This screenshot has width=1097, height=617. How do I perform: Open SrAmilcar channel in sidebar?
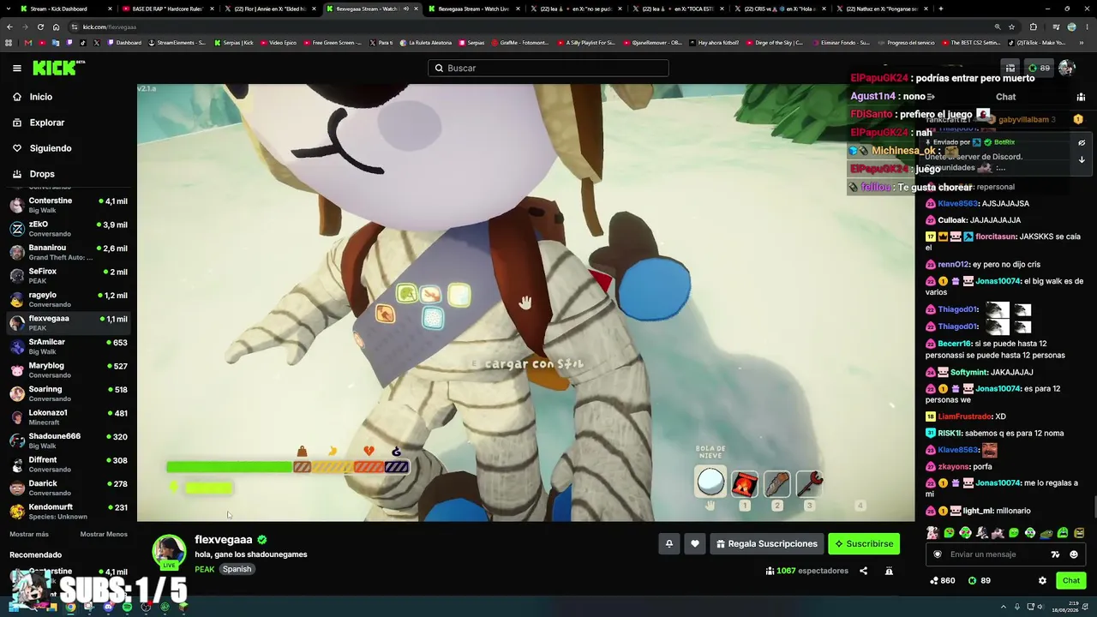click(69, 346)
